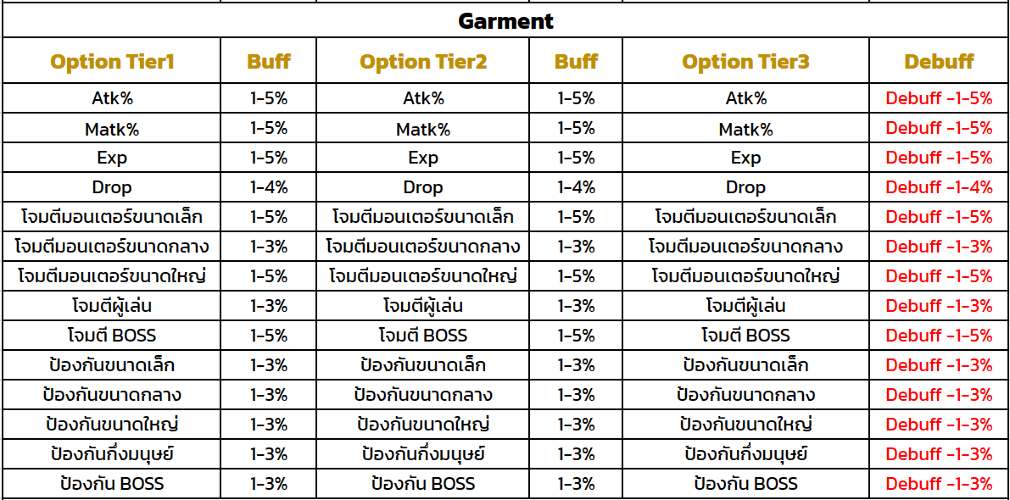1010x500 pixels.
Task: Click the Exp cell under Option Tier3
Action: pyautogui.click(x=745, y=158)
